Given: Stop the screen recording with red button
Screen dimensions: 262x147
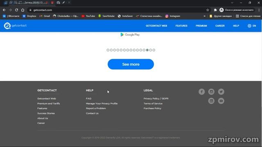Looking at the screenshot, I should click(52, 2).
